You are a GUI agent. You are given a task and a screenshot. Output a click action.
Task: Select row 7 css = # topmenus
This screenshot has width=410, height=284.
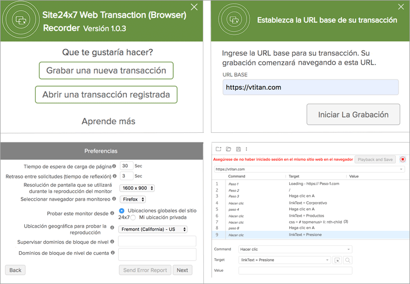(310, 222)
